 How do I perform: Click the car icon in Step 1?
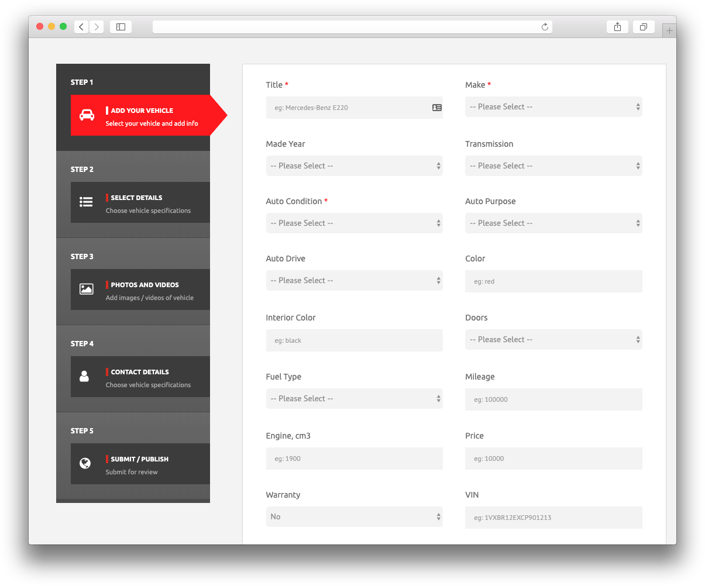87,115
